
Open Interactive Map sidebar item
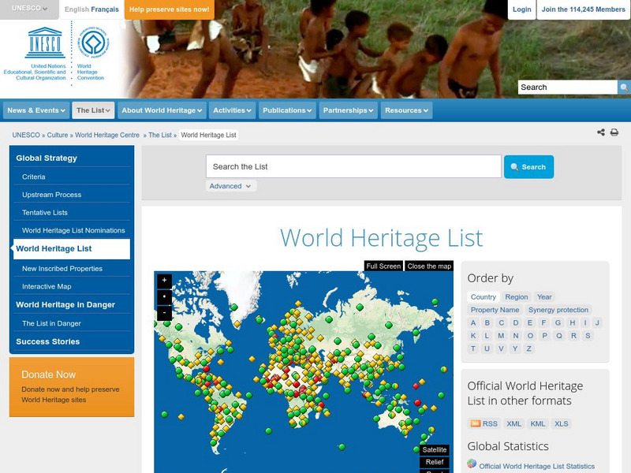(x=72, y=286)
